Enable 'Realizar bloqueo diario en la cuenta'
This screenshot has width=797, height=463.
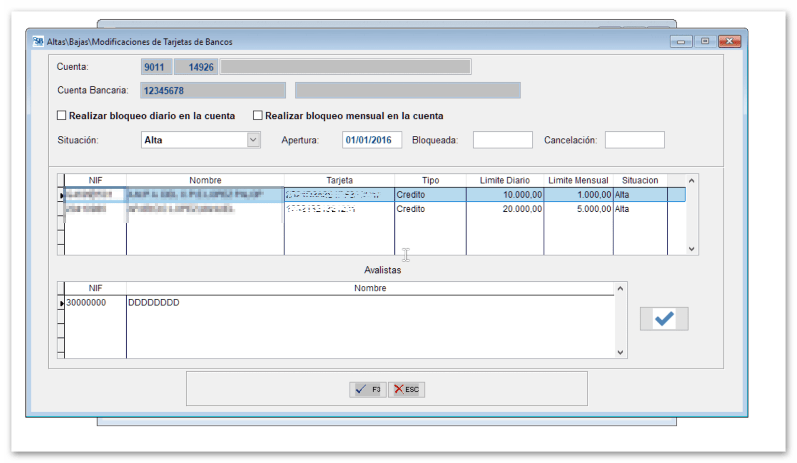[x=62, y=115]
